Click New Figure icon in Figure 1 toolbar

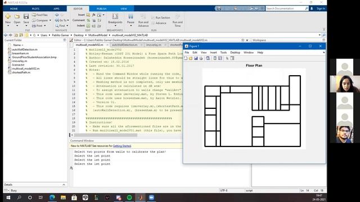(x=186, y=58)
